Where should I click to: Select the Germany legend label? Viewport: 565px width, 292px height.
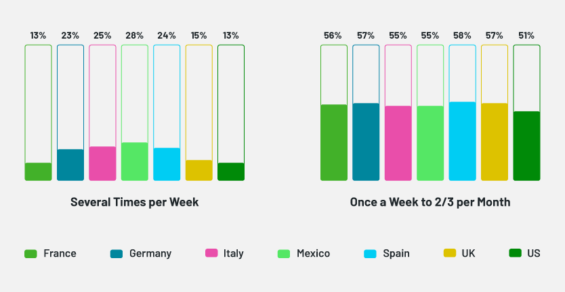tap(150, 254)
